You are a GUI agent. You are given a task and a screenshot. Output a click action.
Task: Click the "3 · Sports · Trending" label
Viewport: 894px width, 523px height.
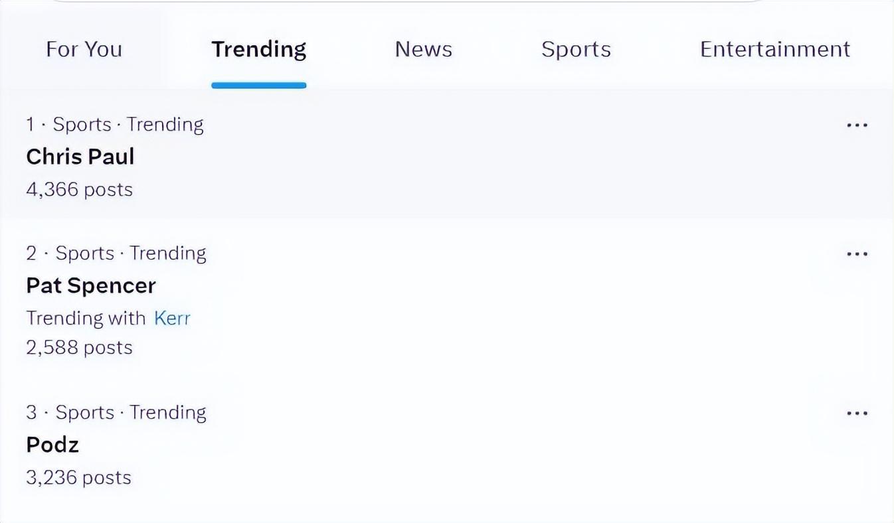pyautogui.click(x=116, y=413)
